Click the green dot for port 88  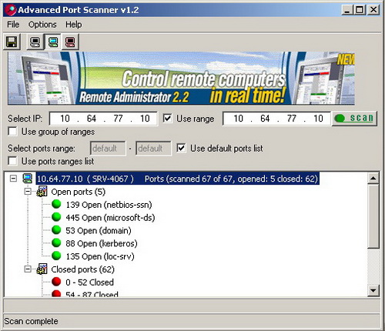click(56, 242)
